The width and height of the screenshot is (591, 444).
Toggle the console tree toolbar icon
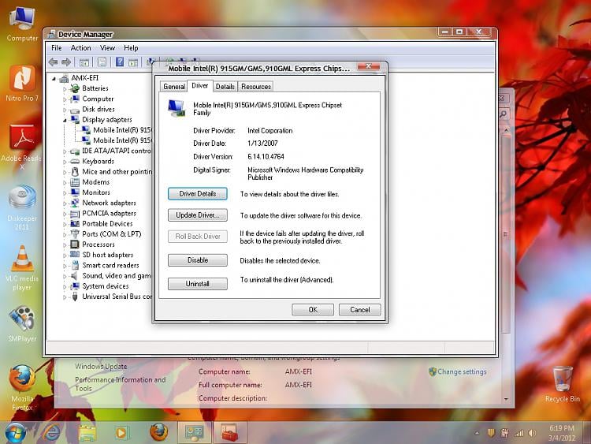click(x=84, y=62)
